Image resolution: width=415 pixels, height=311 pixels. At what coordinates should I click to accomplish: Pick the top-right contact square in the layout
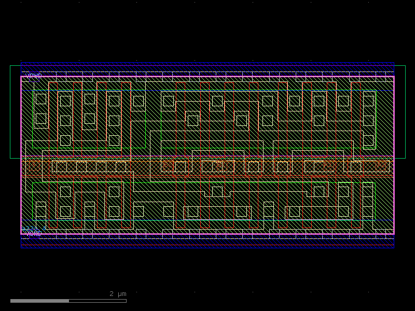point(368,101)
